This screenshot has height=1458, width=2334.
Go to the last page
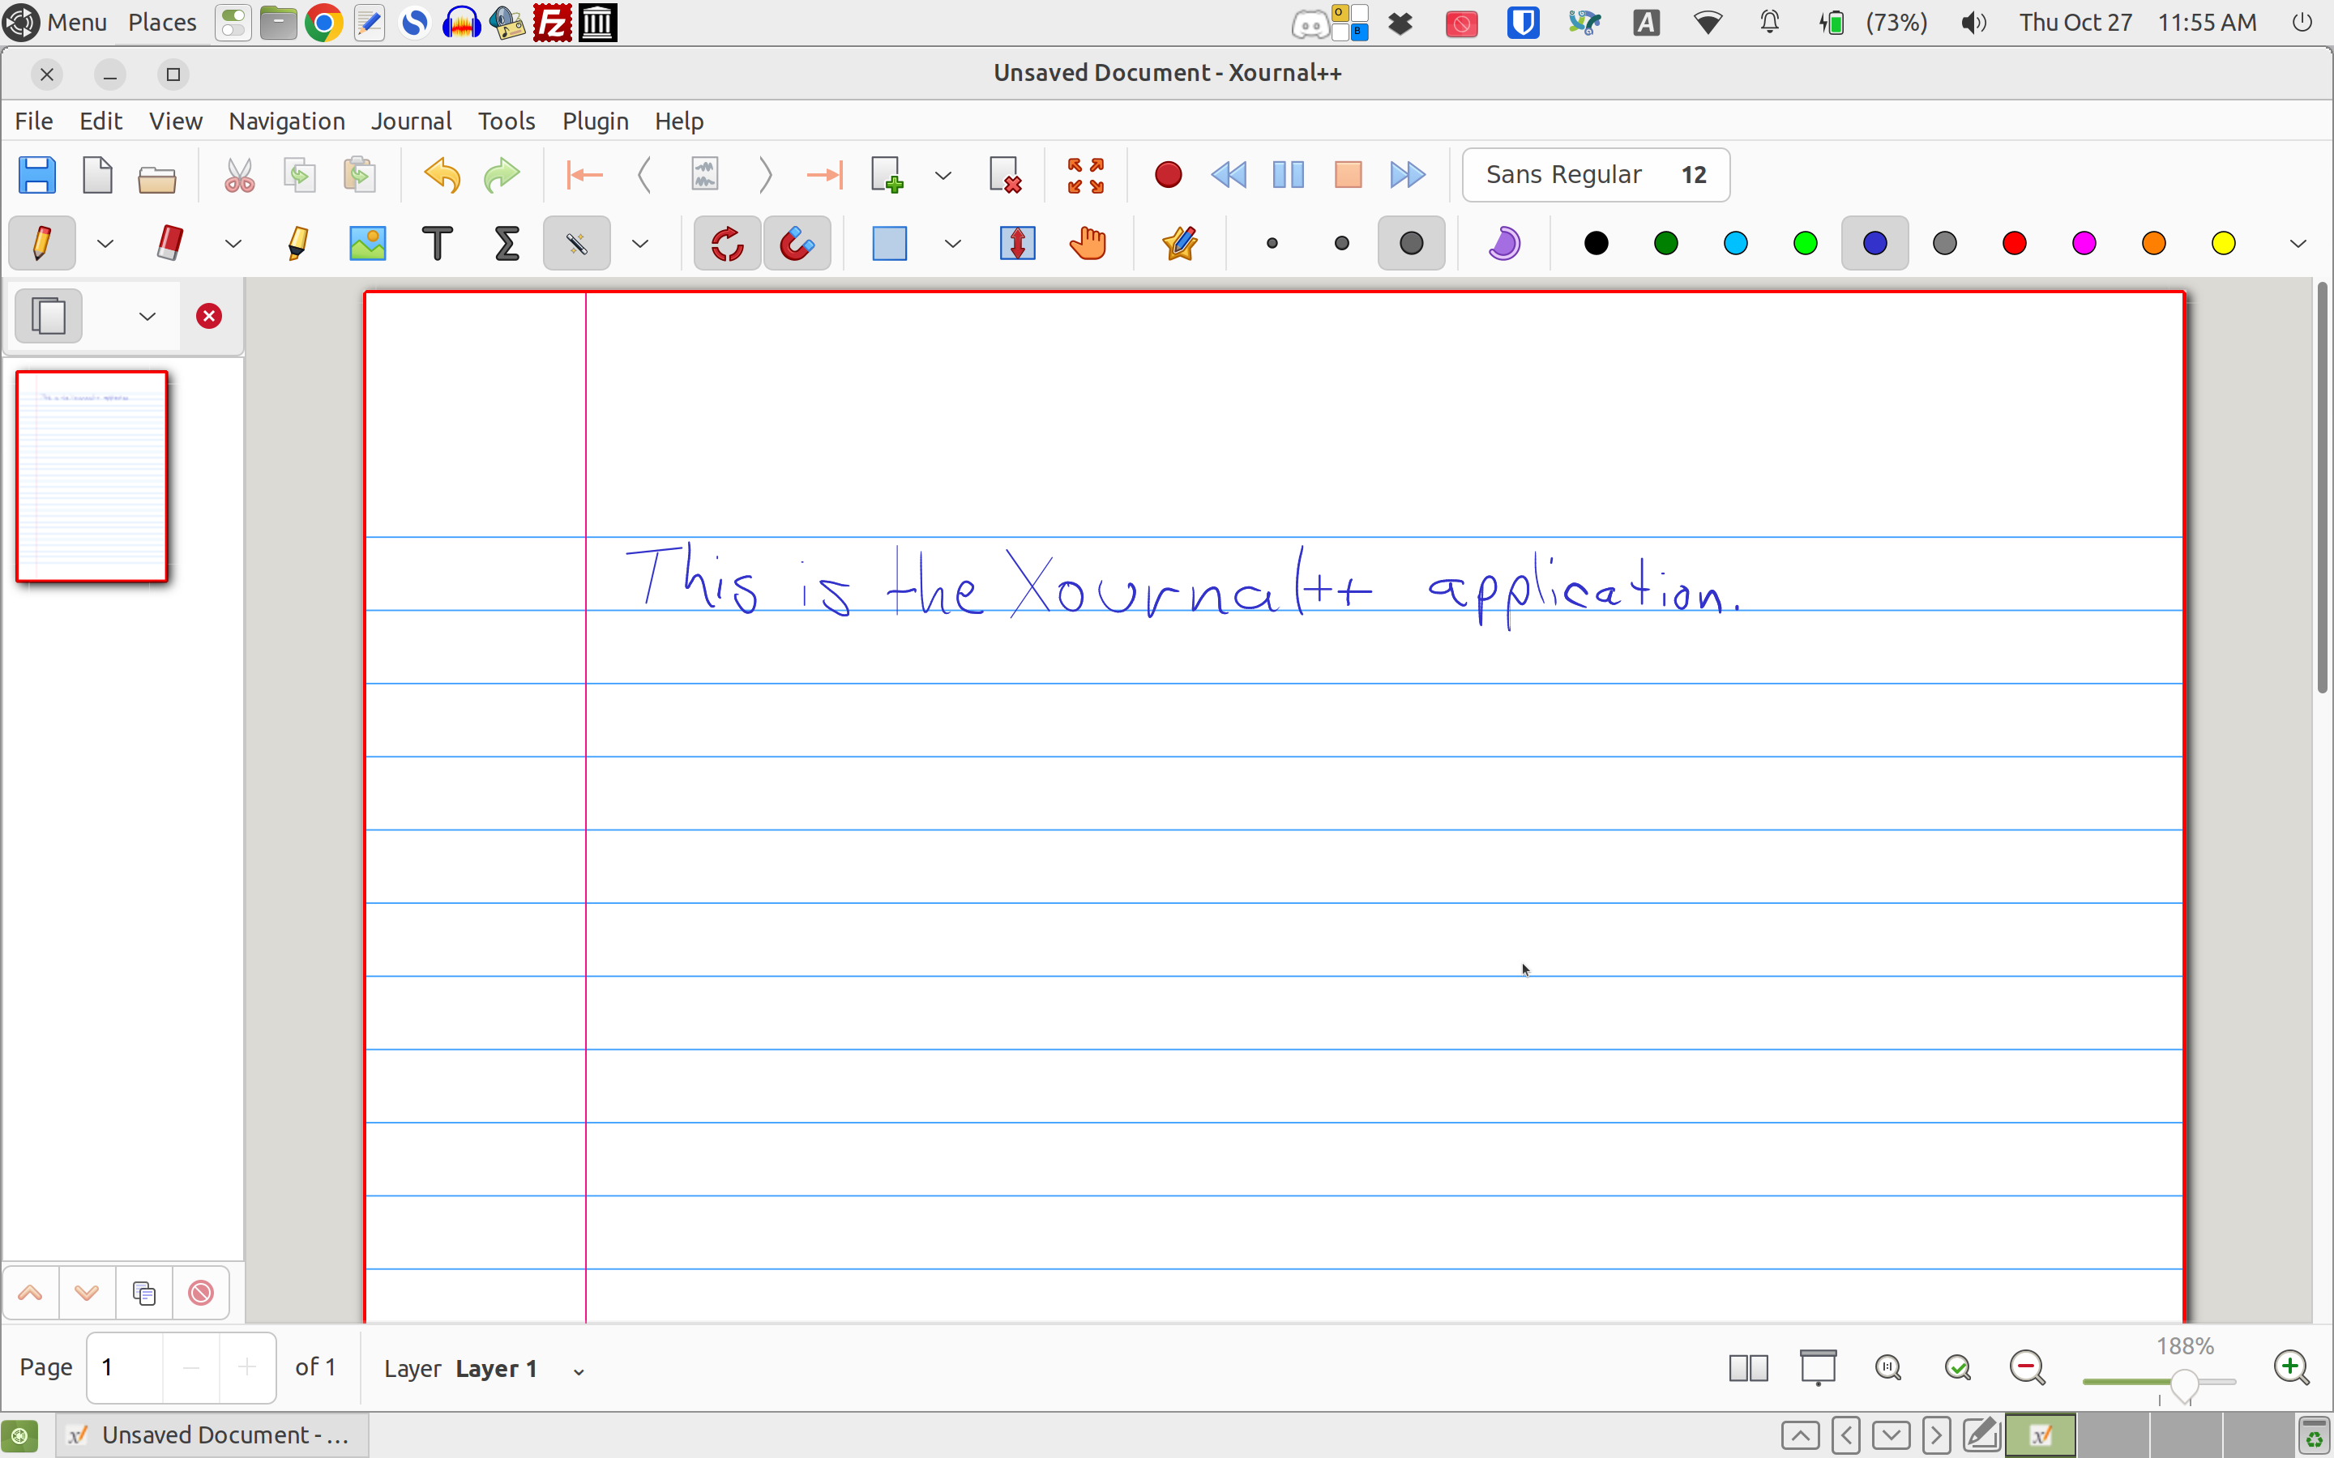(x=825, y=174)
